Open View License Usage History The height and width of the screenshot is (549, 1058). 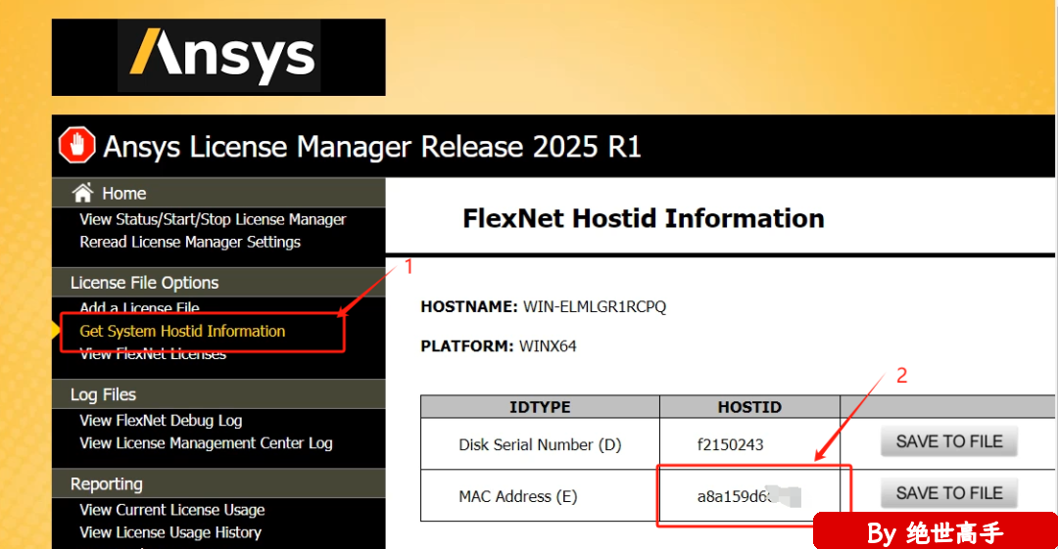click(x=170, y=532)
